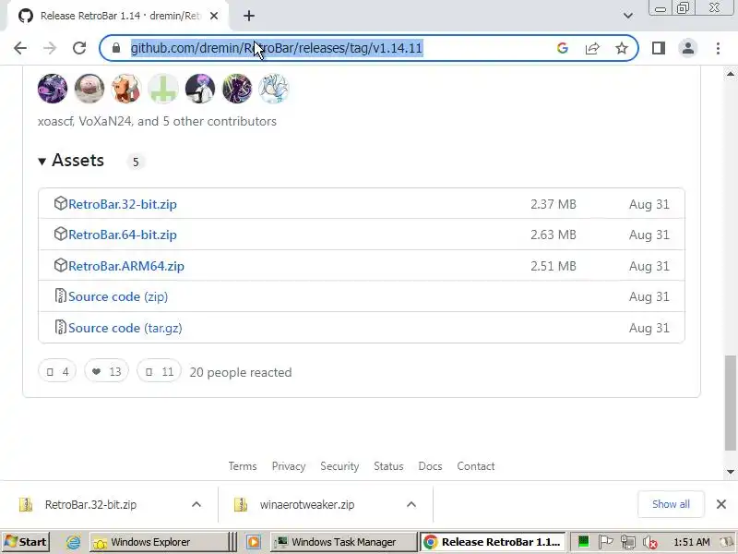Toggle the heart reaction showing 13
The width and height of the screenshot is (738, 554).
point(106,372)
